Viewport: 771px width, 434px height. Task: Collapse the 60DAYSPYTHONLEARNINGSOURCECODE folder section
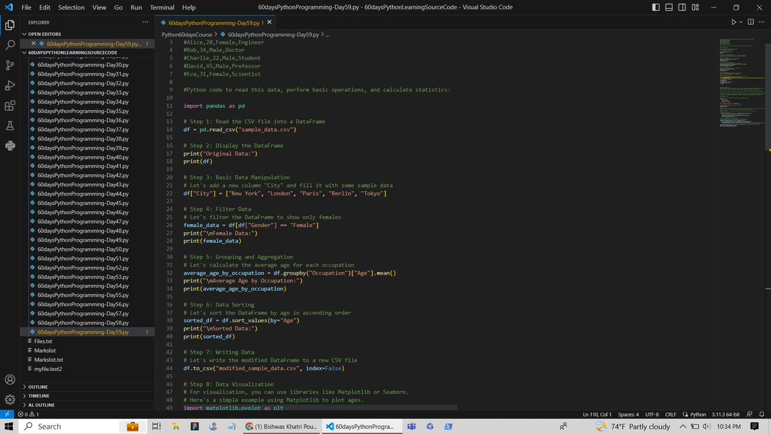[x=87, y=53]
